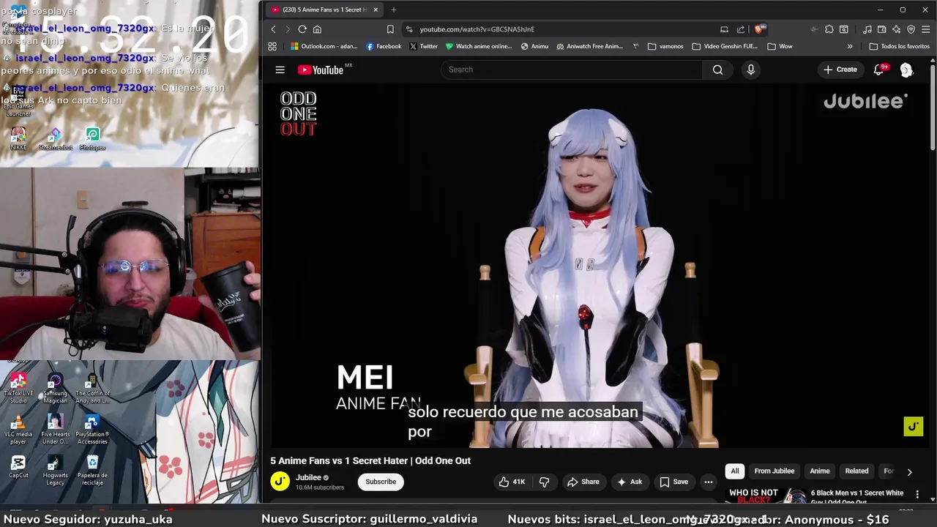Open the Brave playlist music note icon

[867, 29]
